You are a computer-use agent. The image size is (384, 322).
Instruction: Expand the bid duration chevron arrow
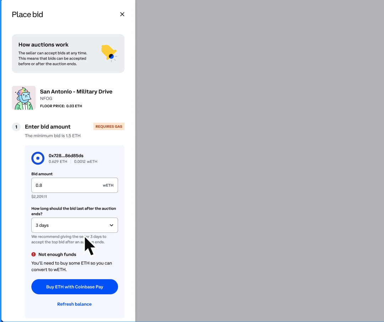tap(111, 225)
